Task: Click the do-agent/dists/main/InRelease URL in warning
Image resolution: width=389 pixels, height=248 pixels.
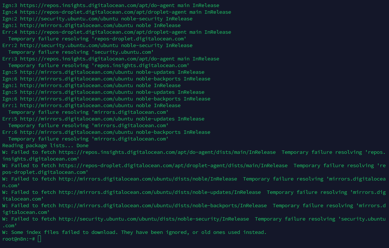Action: pos(167,152)
